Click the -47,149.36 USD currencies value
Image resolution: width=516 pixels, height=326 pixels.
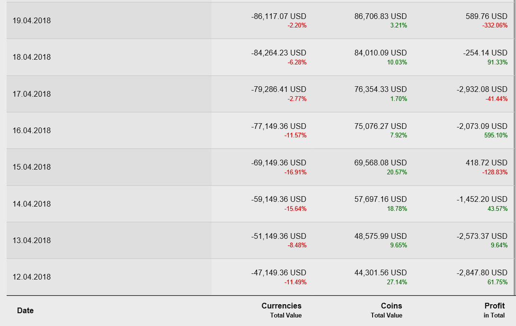pos(278,272)
